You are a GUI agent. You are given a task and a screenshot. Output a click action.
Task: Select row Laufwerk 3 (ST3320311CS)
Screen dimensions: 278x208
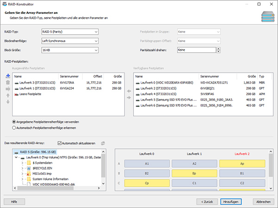click(68, 83)
